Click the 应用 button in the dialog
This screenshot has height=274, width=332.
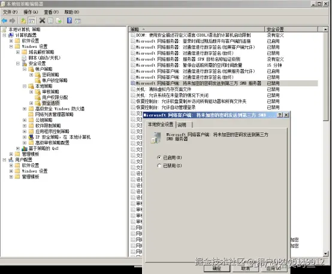click(274, 268)
